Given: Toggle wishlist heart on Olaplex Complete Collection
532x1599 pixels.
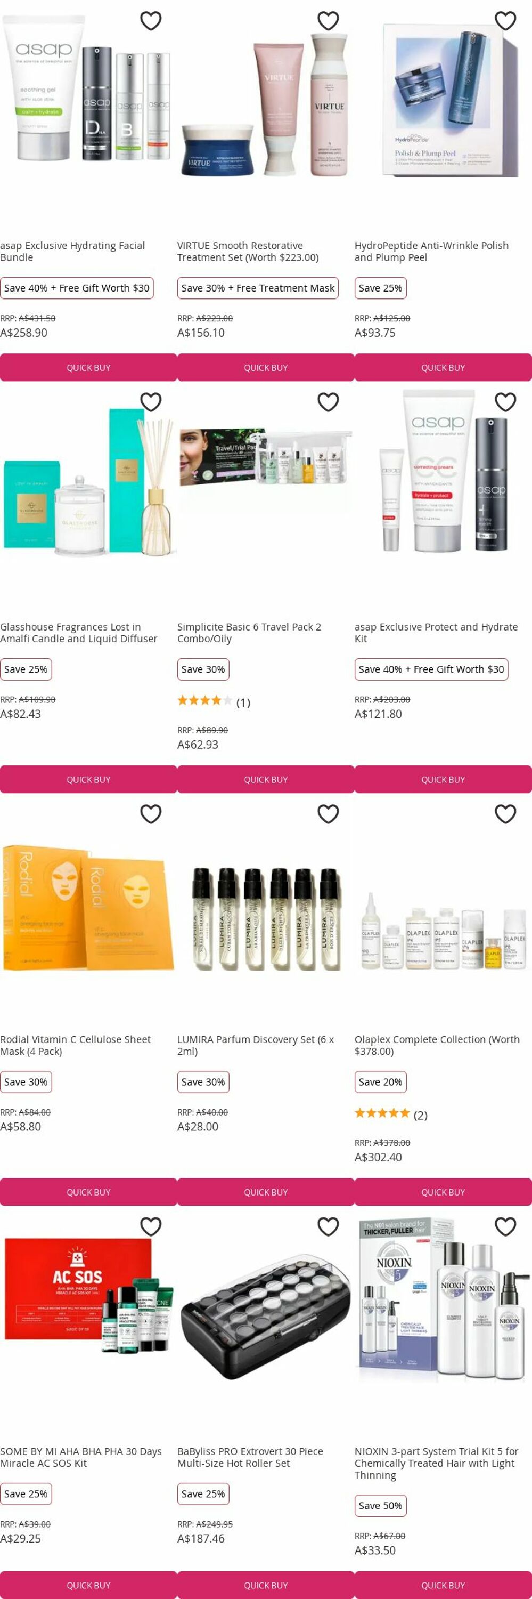Looking at the screenshot, I should point(505,814).
